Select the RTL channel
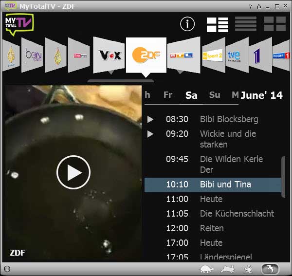This screenshot has width=292, height=276. pos(182,55)
